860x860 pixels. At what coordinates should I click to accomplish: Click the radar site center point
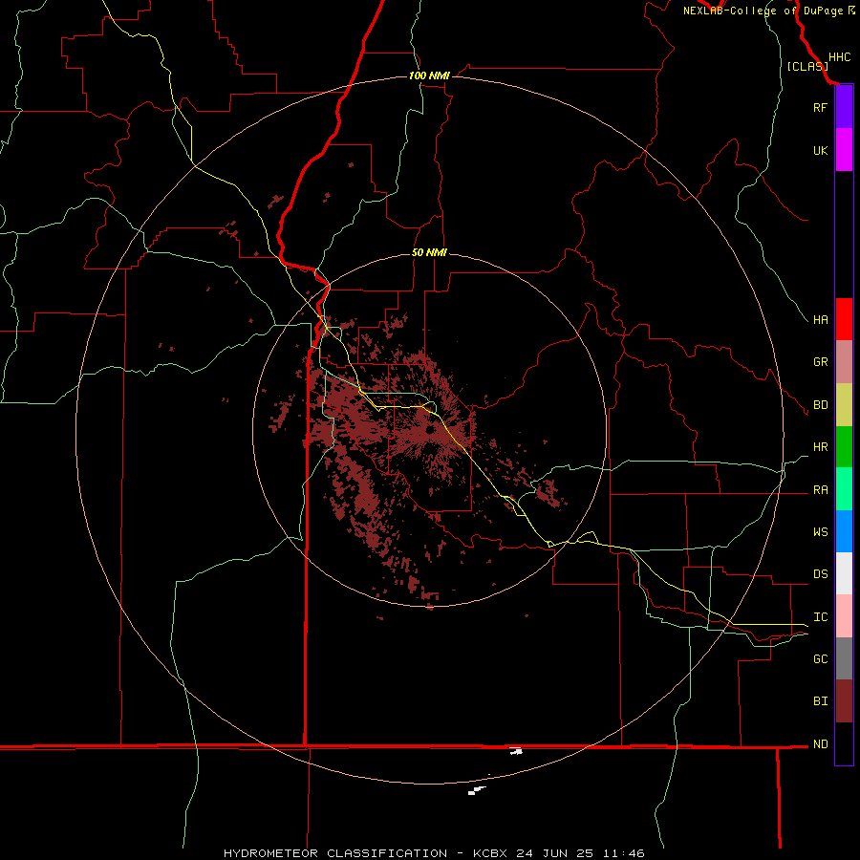(429, 431)
